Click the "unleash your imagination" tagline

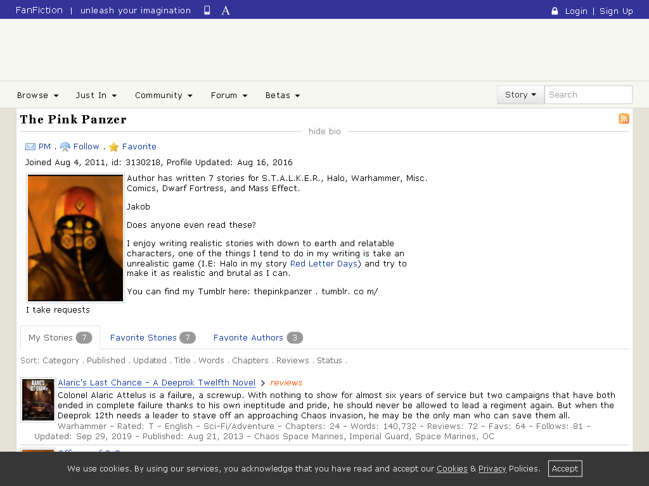click(136, 10)
